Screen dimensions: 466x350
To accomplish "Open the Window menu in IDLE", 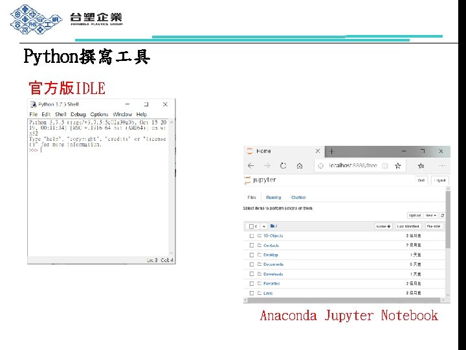I will (x=122, y=114).
